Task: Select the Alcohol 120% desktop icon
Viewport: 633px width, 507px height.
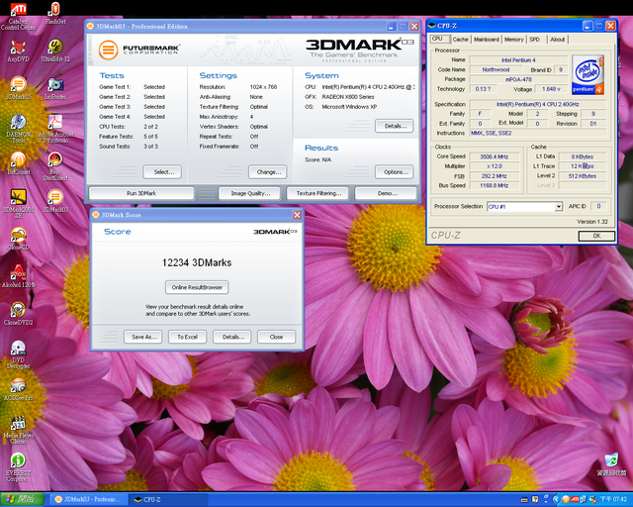Action: coord(18,276)
